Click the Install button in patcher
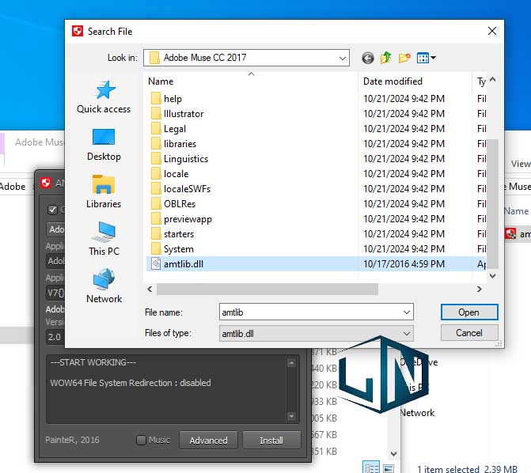Screen dimensions: 531x473 271,440
